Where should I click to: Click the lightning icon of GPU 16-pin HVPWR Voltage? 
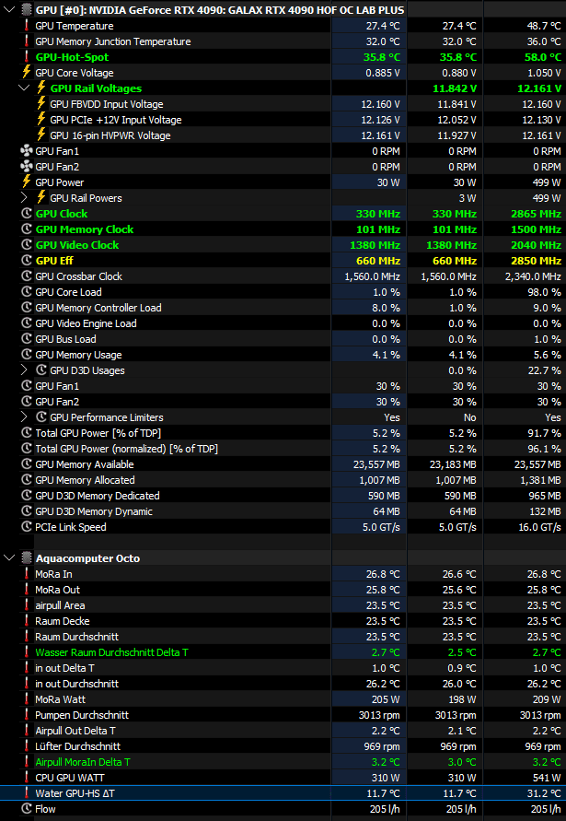pos(41,135)
